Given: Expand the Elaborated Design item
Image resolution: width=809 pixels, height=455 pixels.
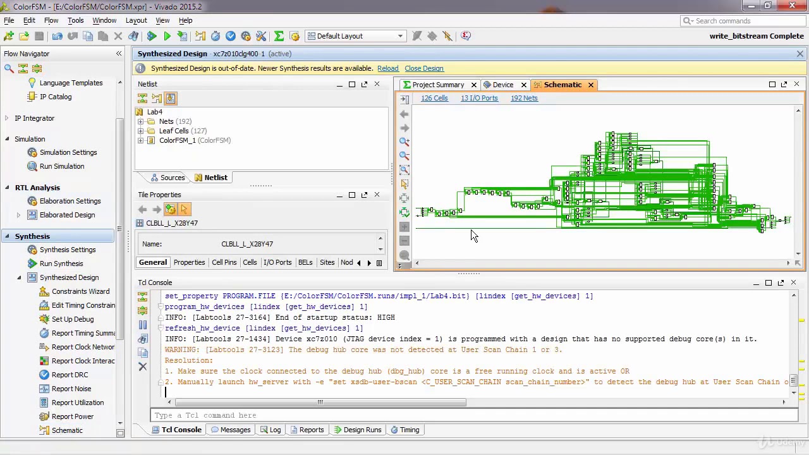Looking at the screenshot, I should [x=18, y=215].
